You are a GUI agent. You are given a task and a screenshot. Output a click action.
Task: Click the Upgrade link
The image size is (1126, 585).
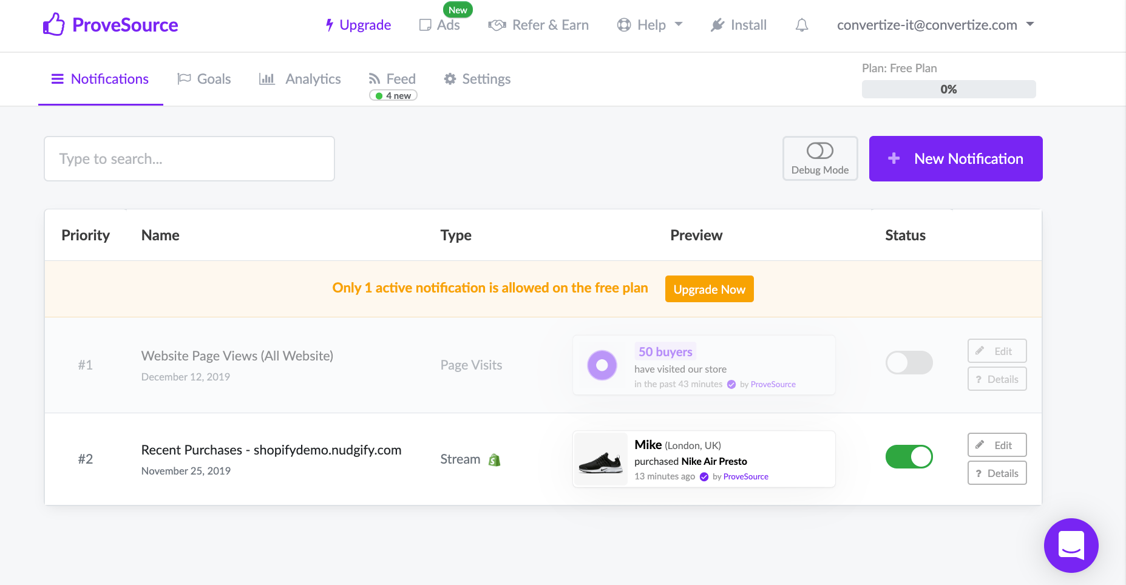pyautogui.click(x=358, y=25)
